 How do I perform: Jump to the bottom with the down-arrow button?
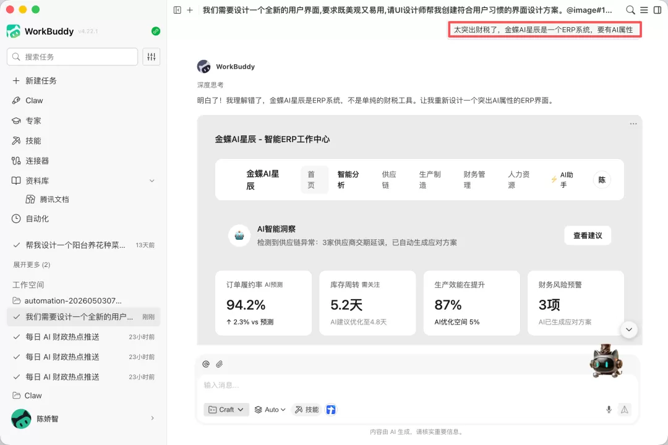coord(629,329)
